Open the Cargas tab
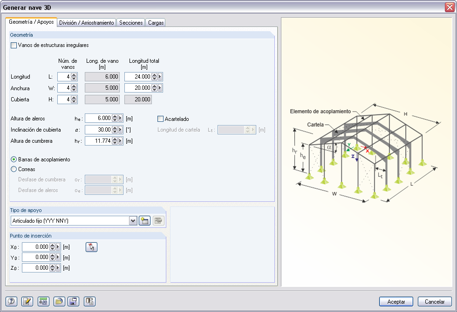Image resolution: width=457 pixels, height=312 pixels. click(x=156, y=23)
